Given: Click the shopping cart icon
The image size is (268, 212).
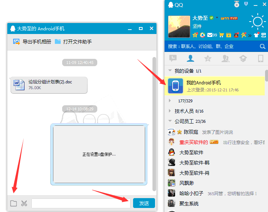Looking at the screenshot, I should [x=221, y=35].
